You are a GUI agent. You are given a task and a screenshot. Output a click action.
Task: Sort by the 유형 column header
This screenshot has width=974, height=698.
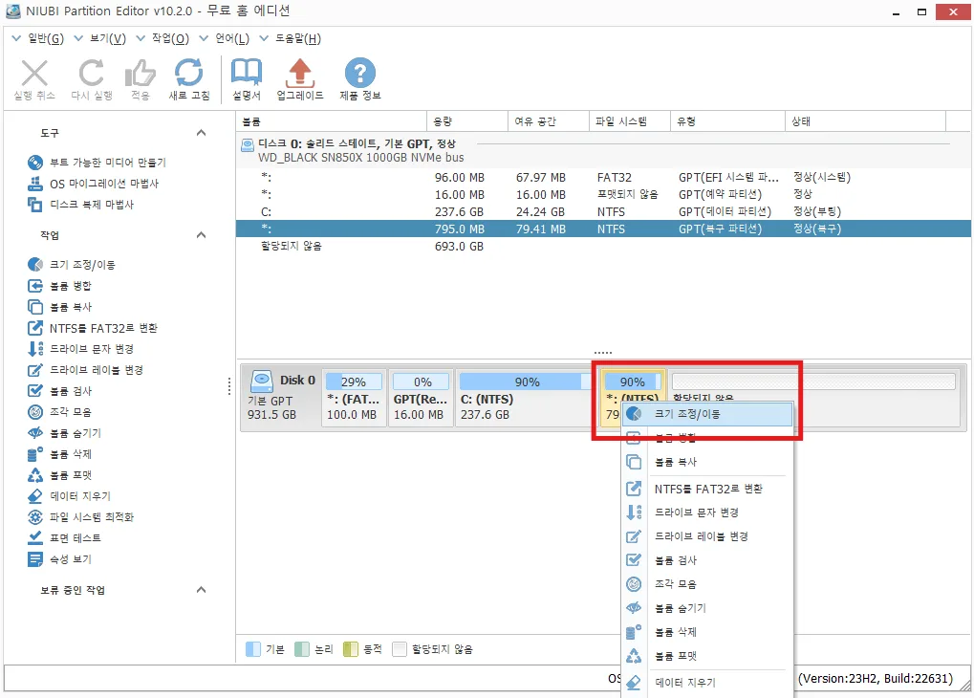(727, 121)
